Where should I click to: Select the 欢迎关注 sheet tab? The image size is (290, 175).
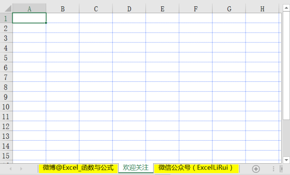coord(136,168)
